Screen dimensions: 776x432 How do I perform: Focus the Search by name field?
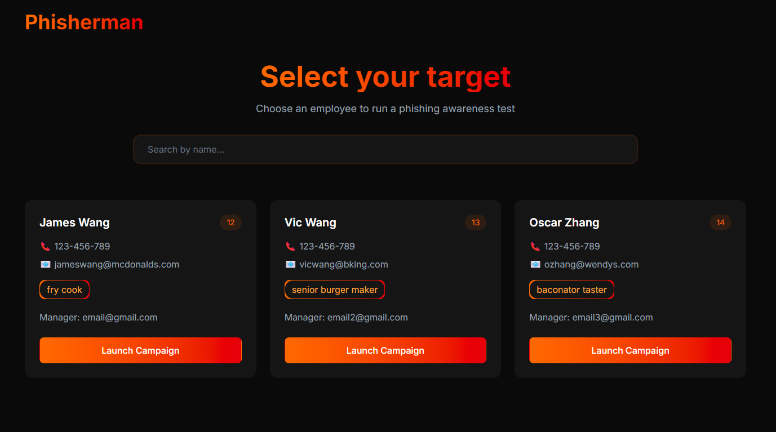(x=385, y=149)
